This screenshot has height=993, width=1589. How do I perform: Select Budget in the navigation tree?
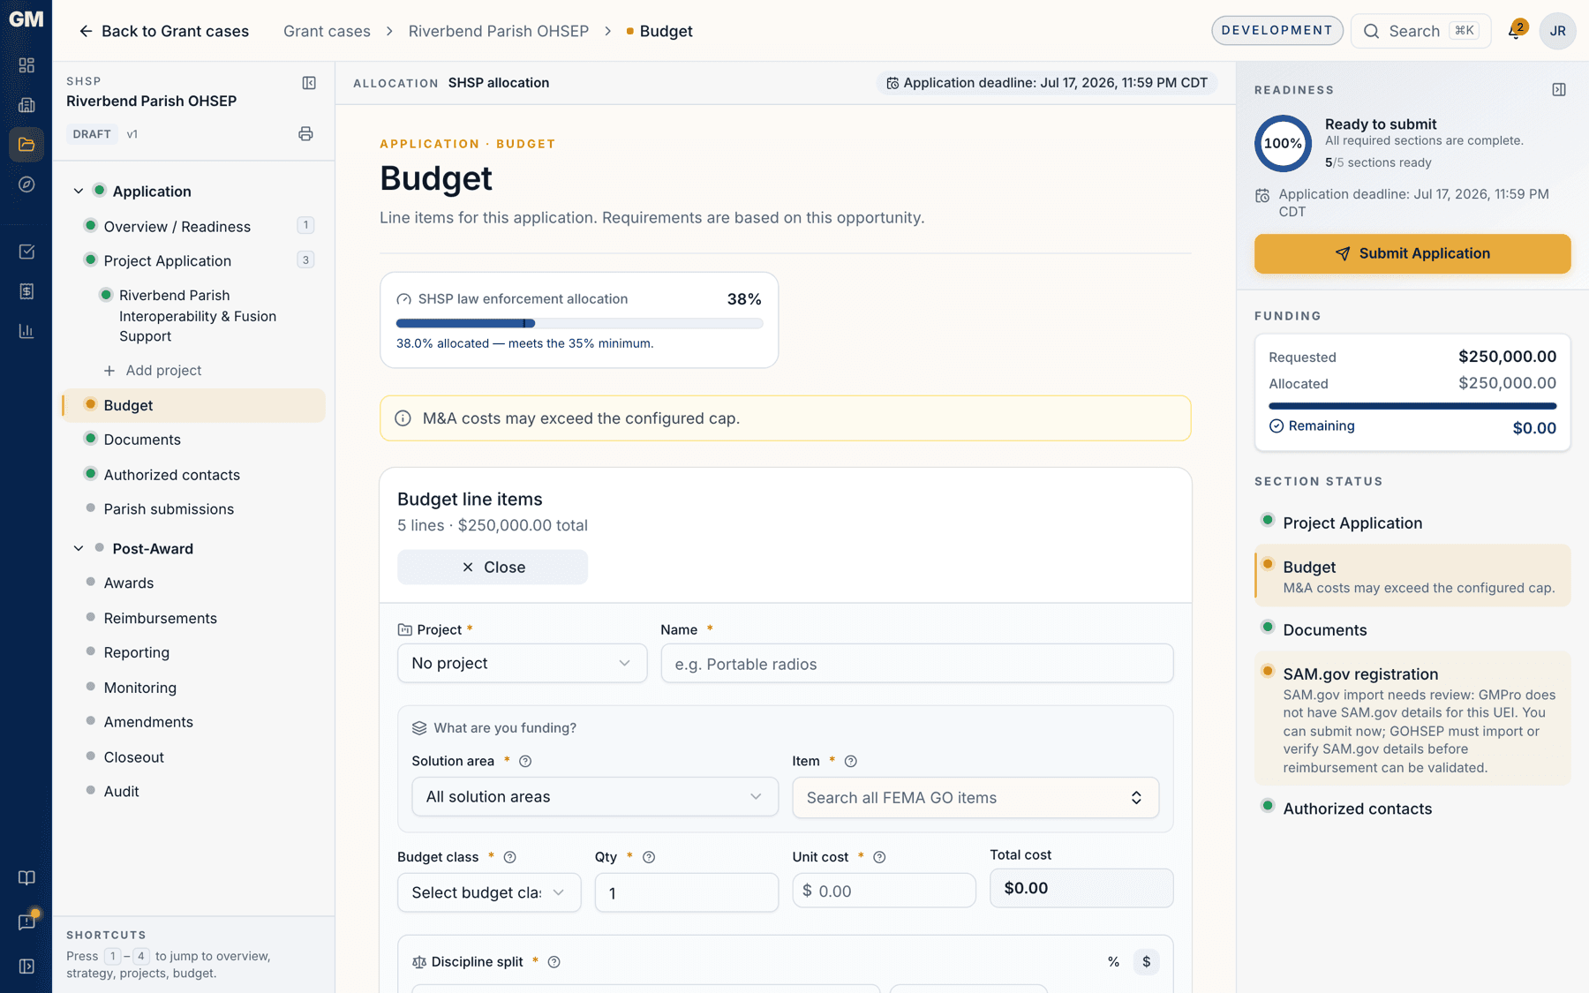coord(193,405)
